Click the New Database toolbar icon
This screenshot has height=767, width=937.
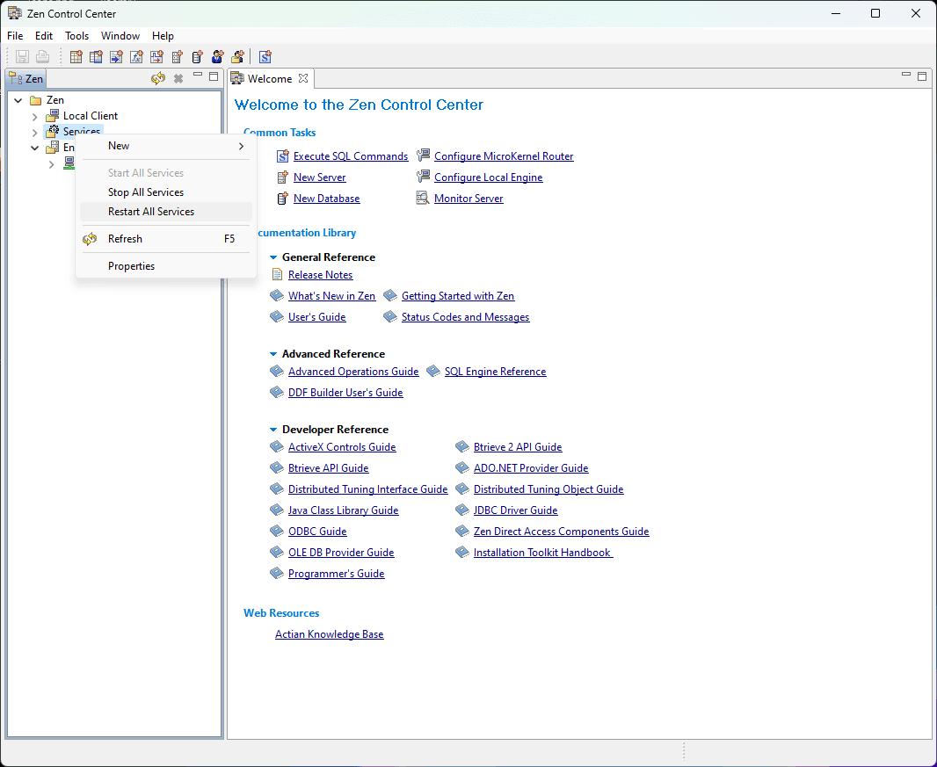pyautogui.click(x=197, y=57)
